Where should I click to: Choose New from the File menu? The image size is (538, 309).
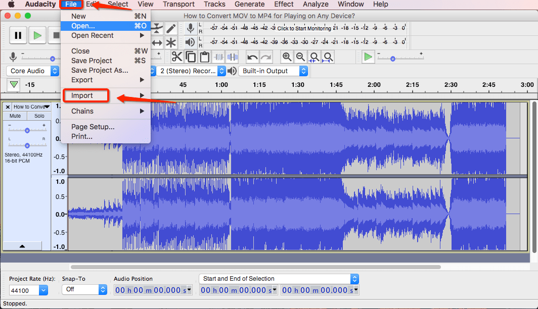[x=106, y=16]
